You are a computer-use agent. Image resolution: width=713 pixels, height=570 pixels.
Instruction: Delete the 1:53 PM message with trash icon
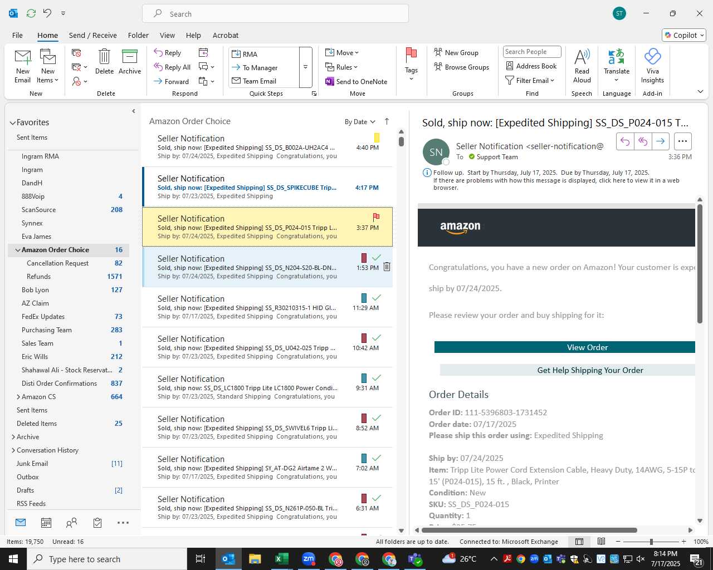[387, 267]
